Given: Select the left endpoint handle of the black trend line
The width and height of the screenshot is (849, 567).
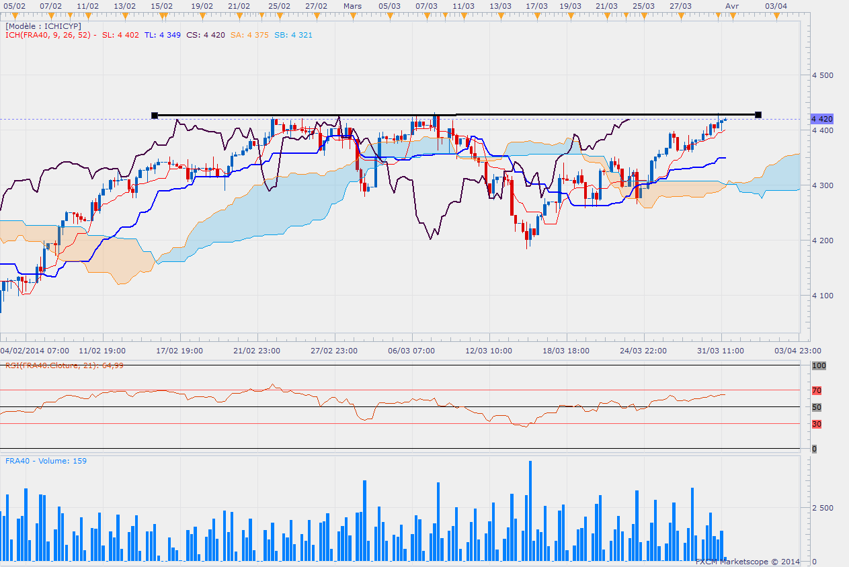Looking at the screenshot, I should (x=155, y=116).
